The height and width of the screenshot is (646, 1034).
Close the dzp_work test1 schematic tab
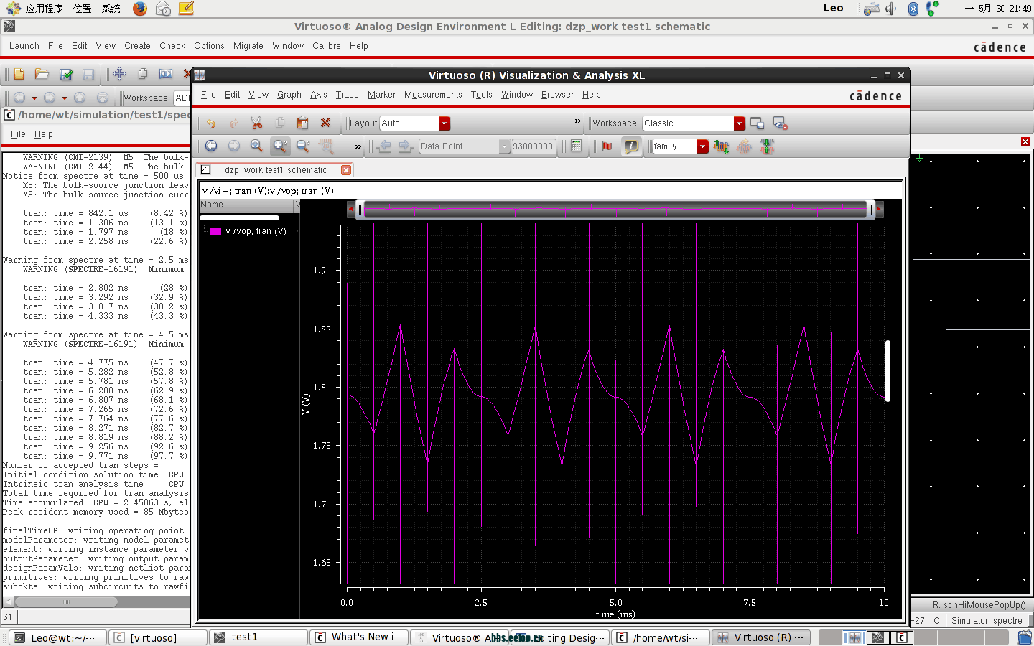point(346,170)
